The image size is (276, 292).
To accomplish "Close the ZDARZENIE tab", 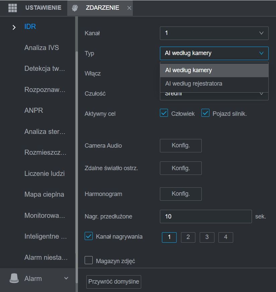I will coord(129,8).
